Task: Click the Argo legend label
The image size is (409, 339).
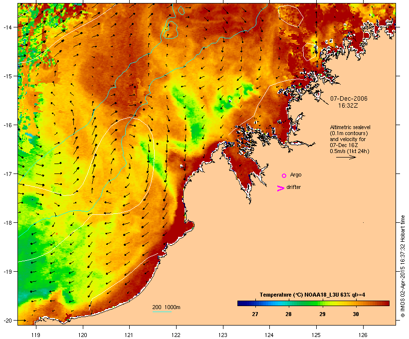Action: click(296, 174)
